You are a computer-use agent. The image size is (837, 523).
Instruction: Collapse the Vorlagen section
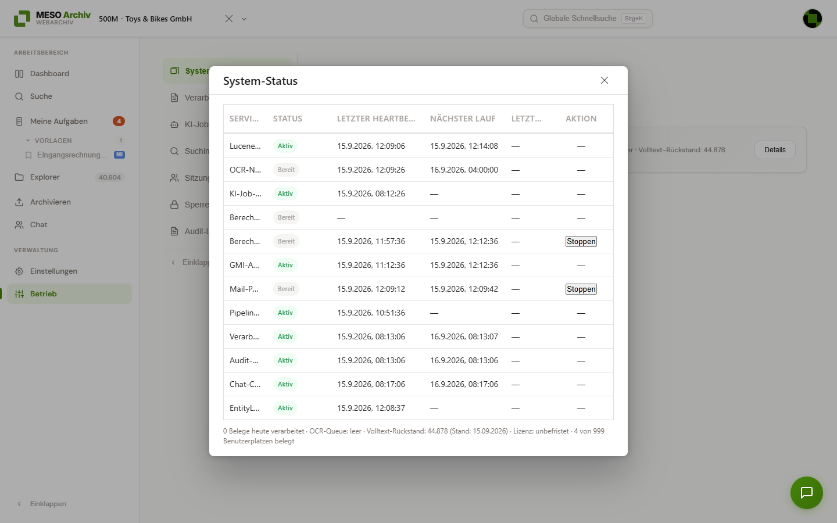(28, 141)
